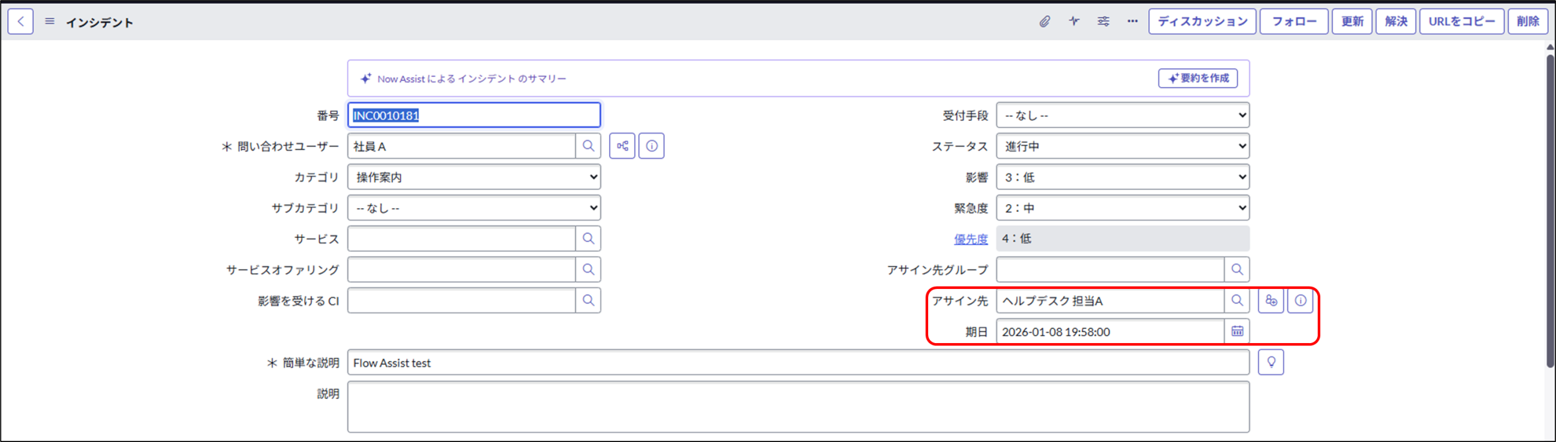The height and width of the screenshot is (442, 1556).
Task: Open the calendar picker for 期日
Action: pos(1237,331)
